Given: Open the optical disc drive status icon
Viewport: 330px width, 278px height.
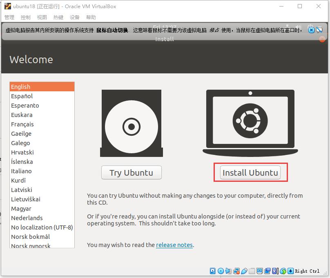Looking at the screenshot, I should click(x=221, y=271).
